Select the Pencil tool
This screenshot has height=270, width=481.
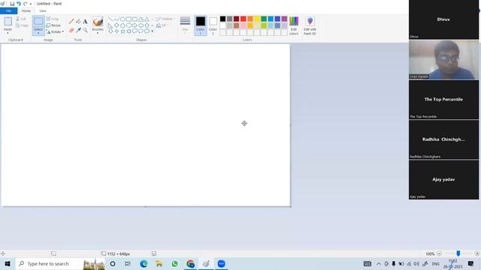point(71,22)
